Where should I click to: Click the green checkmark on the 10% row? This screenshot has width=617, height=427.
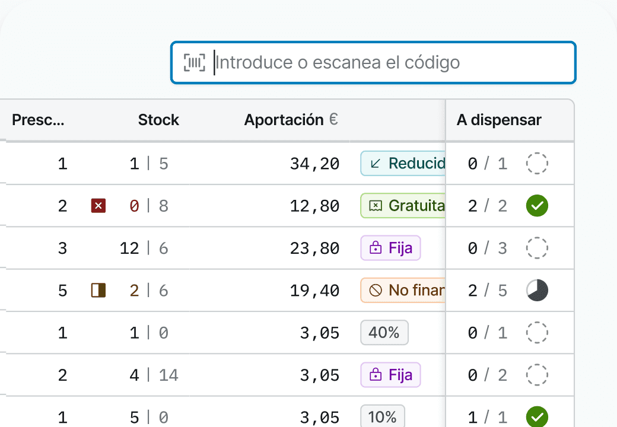tap(537, 417)
